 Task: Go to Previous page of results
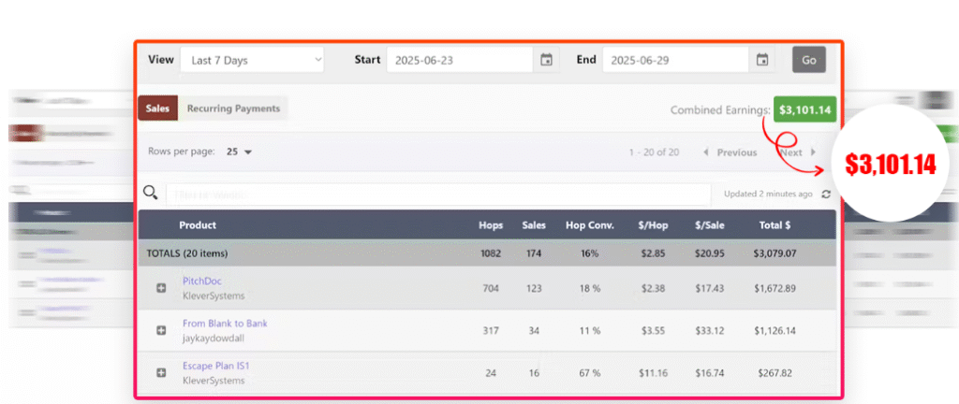point(730,152)
